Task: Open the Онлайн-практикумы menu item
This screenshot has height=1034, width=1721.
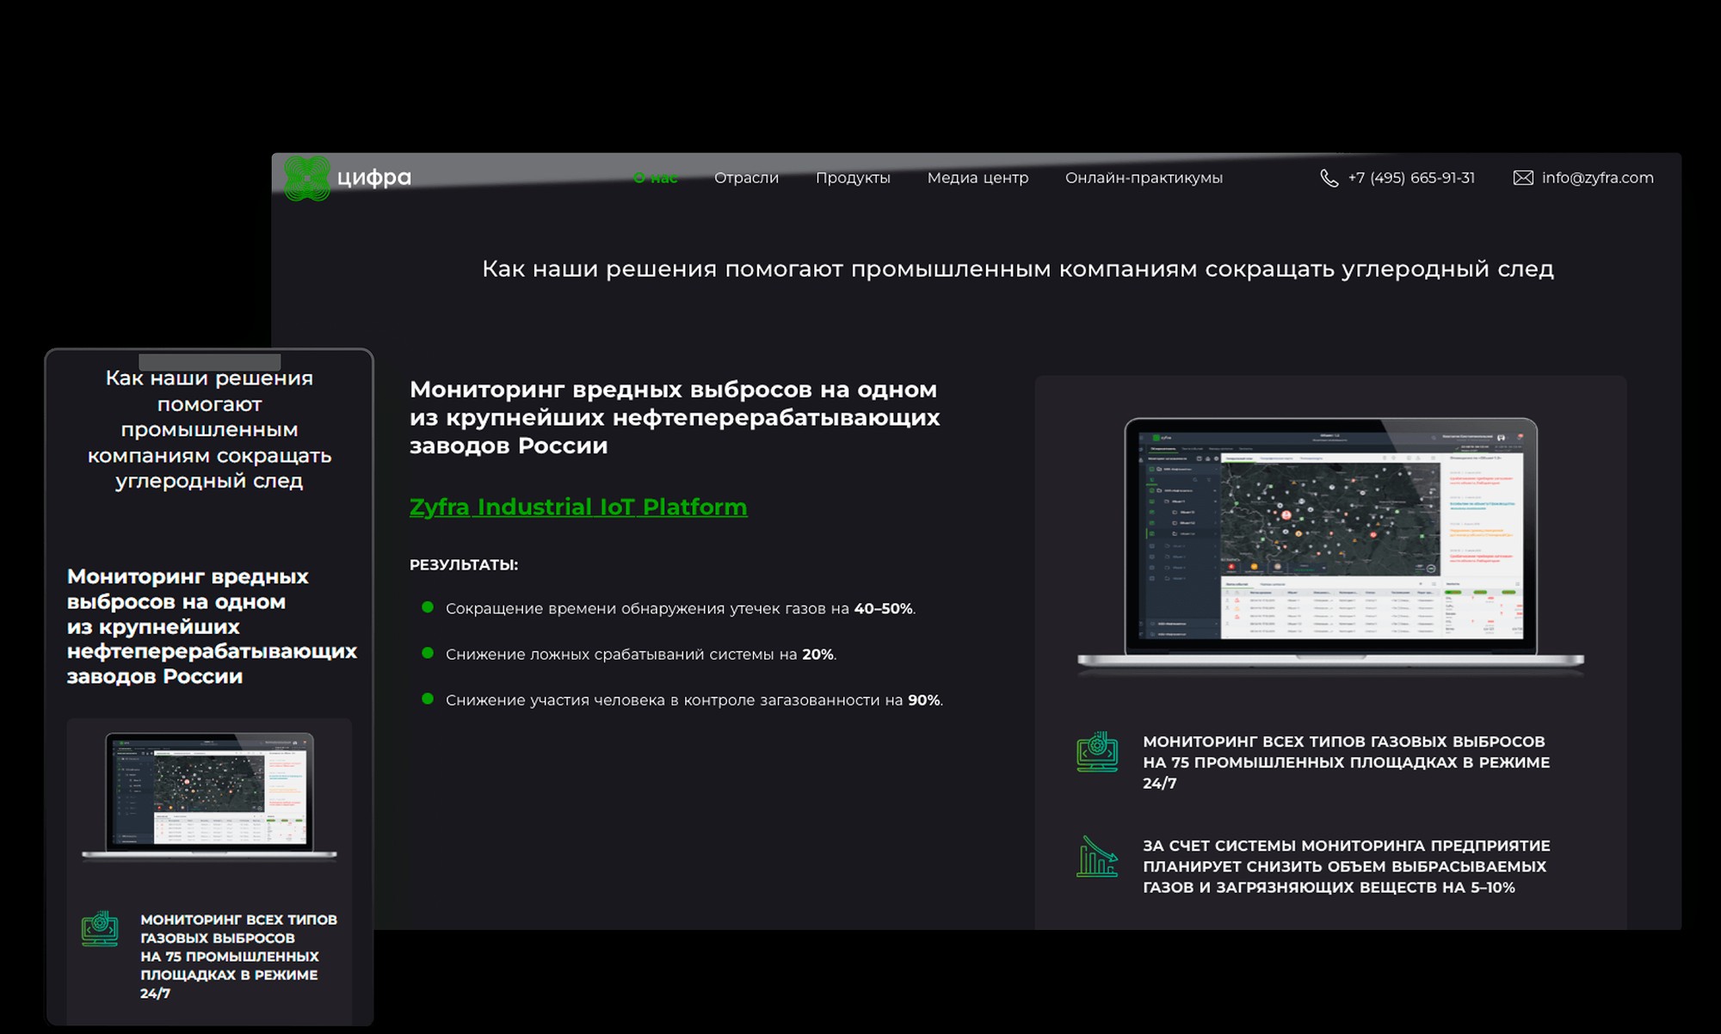Action: click(x=1144, y=178)
